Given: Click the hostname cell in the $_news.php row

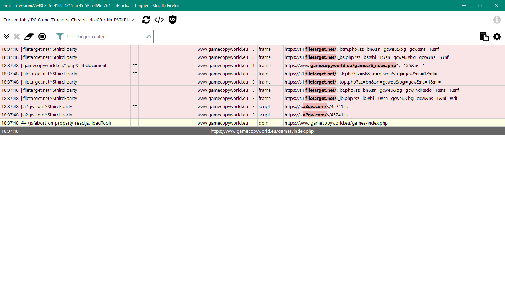Looking at the screenshot, I should click(194, 65).
